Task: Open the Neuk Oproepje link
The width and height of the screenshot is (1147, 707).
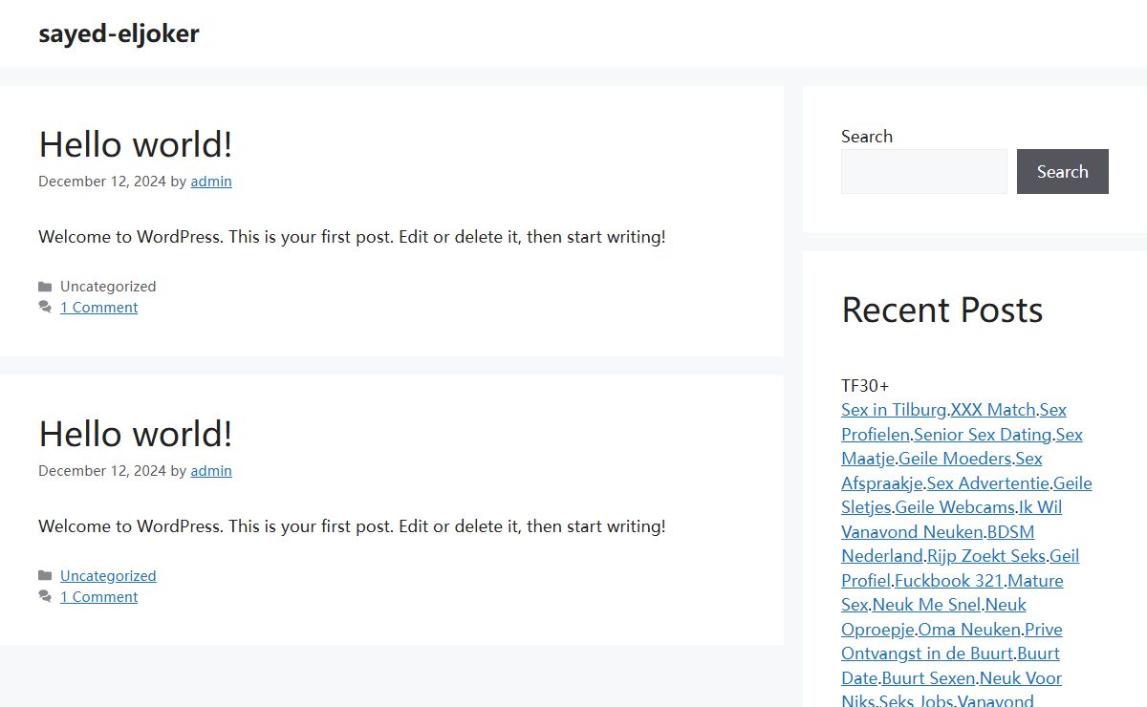Action: coord(877,630)
